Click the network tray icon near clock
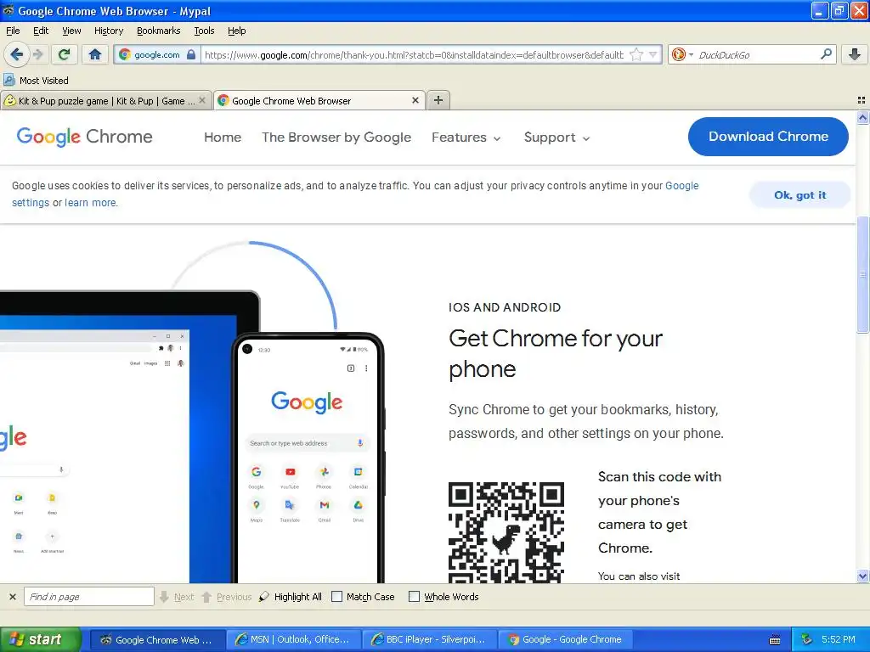This screenshot has width=870, height=652. (x=806, y=639)
